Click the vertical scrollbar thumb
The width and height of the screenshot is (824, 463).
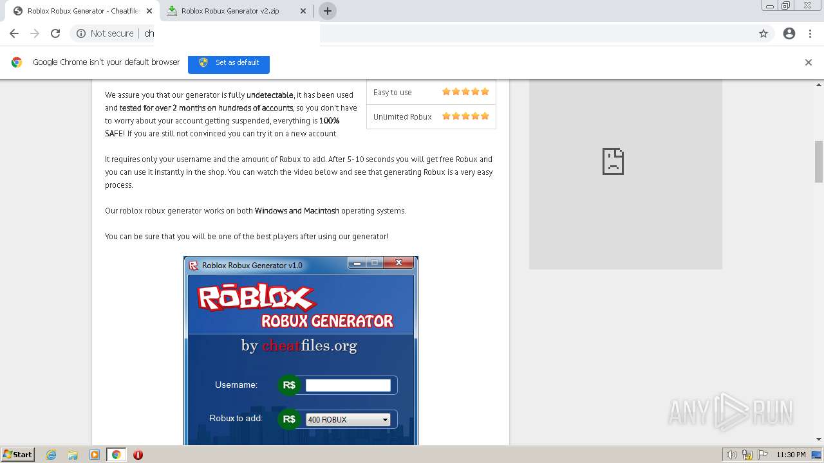point(819,161)
